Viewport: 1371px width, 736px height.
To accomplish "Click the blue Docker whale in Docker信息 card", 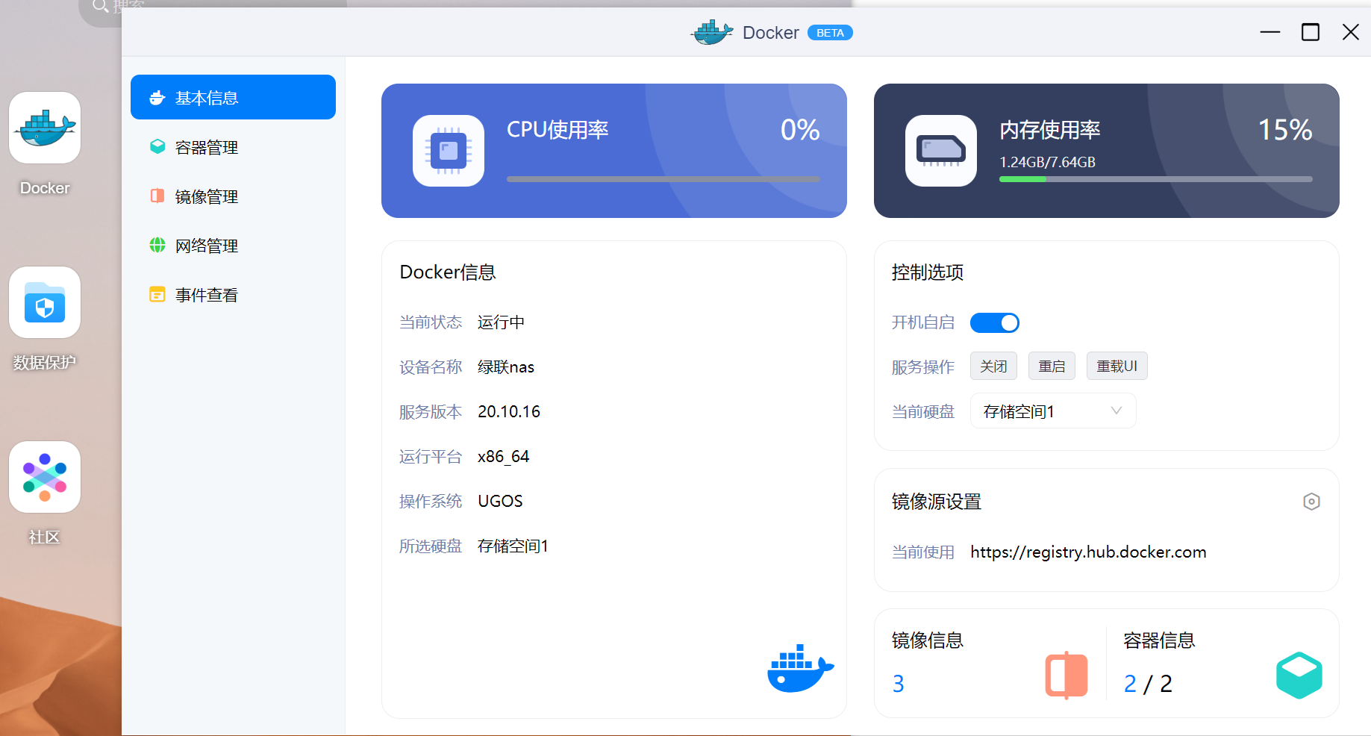I will [800, 669].
